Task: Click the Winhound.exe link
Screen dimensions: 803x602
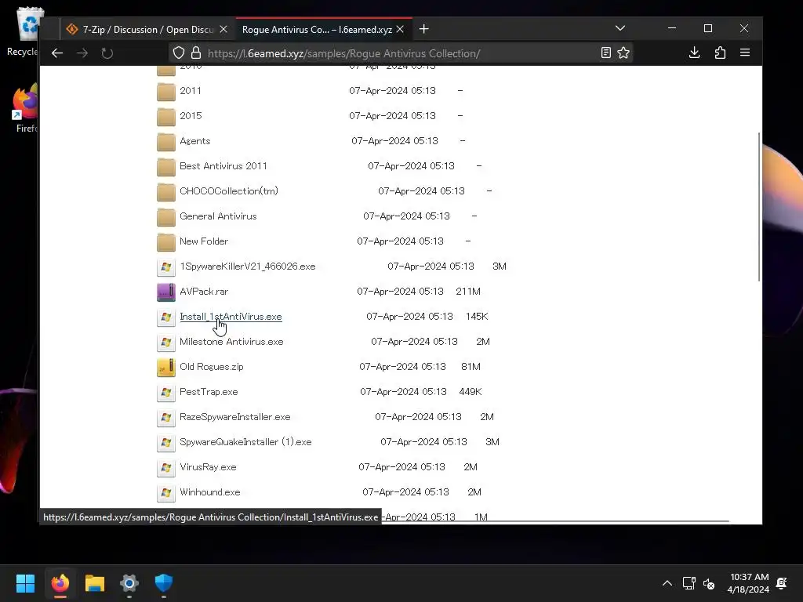Action: pyautogui.click(x=209, y=492)
